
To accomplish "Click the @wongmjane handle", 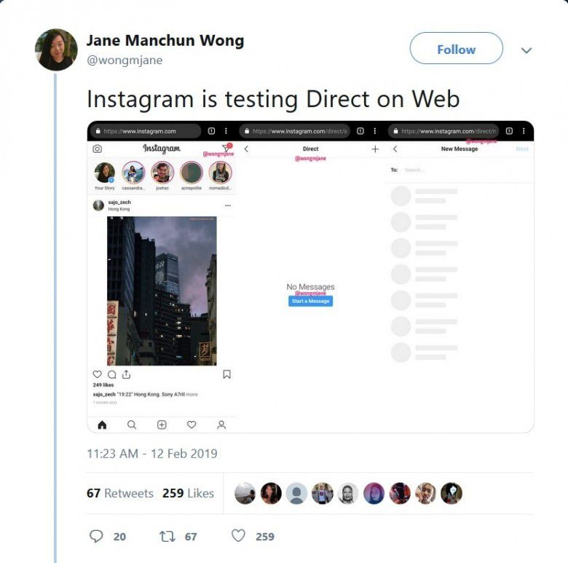I will (125, 60).
